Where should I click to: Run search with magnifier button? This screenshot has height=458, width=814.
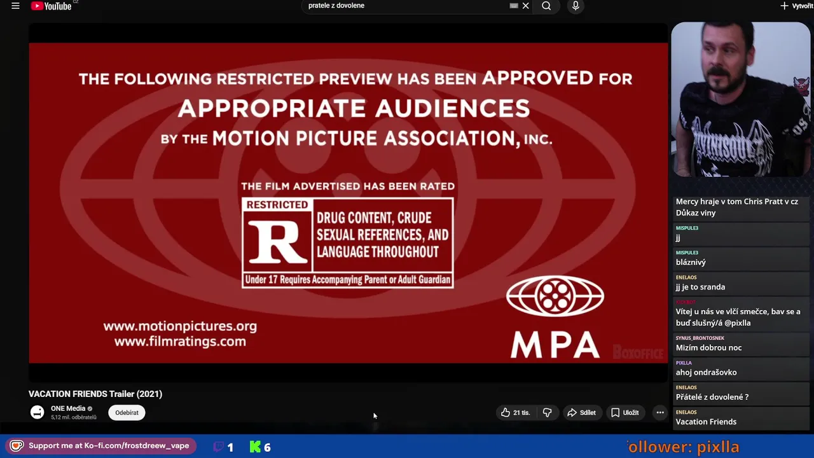[546, 6]
